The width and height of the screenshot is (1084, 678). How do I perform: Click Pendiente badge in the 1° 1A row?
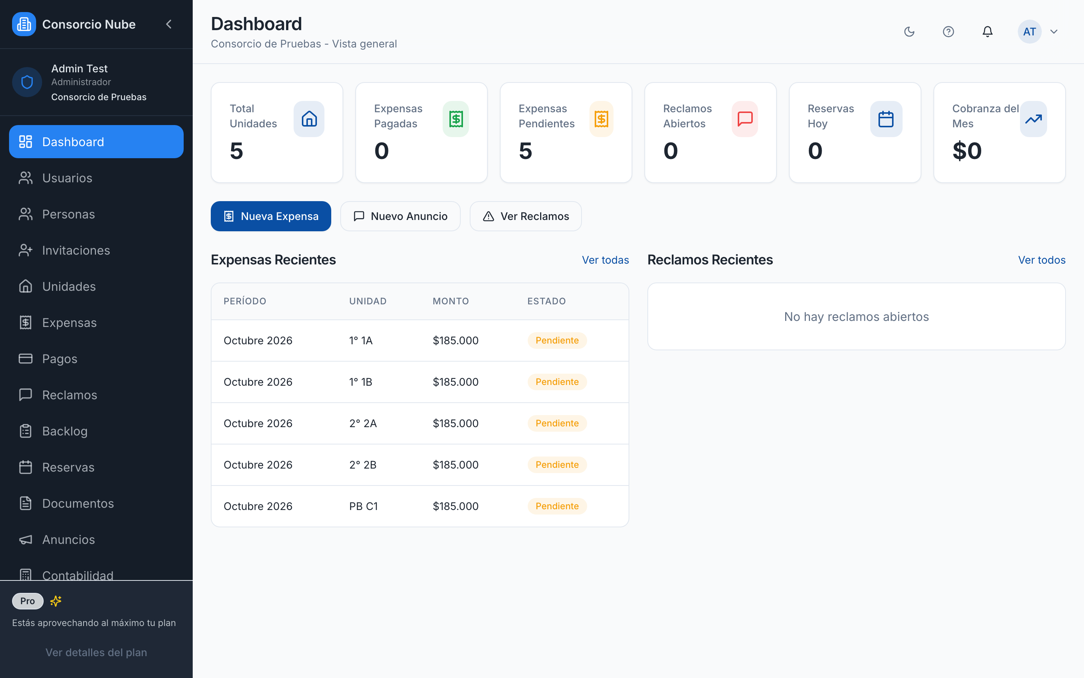(557, 341)
